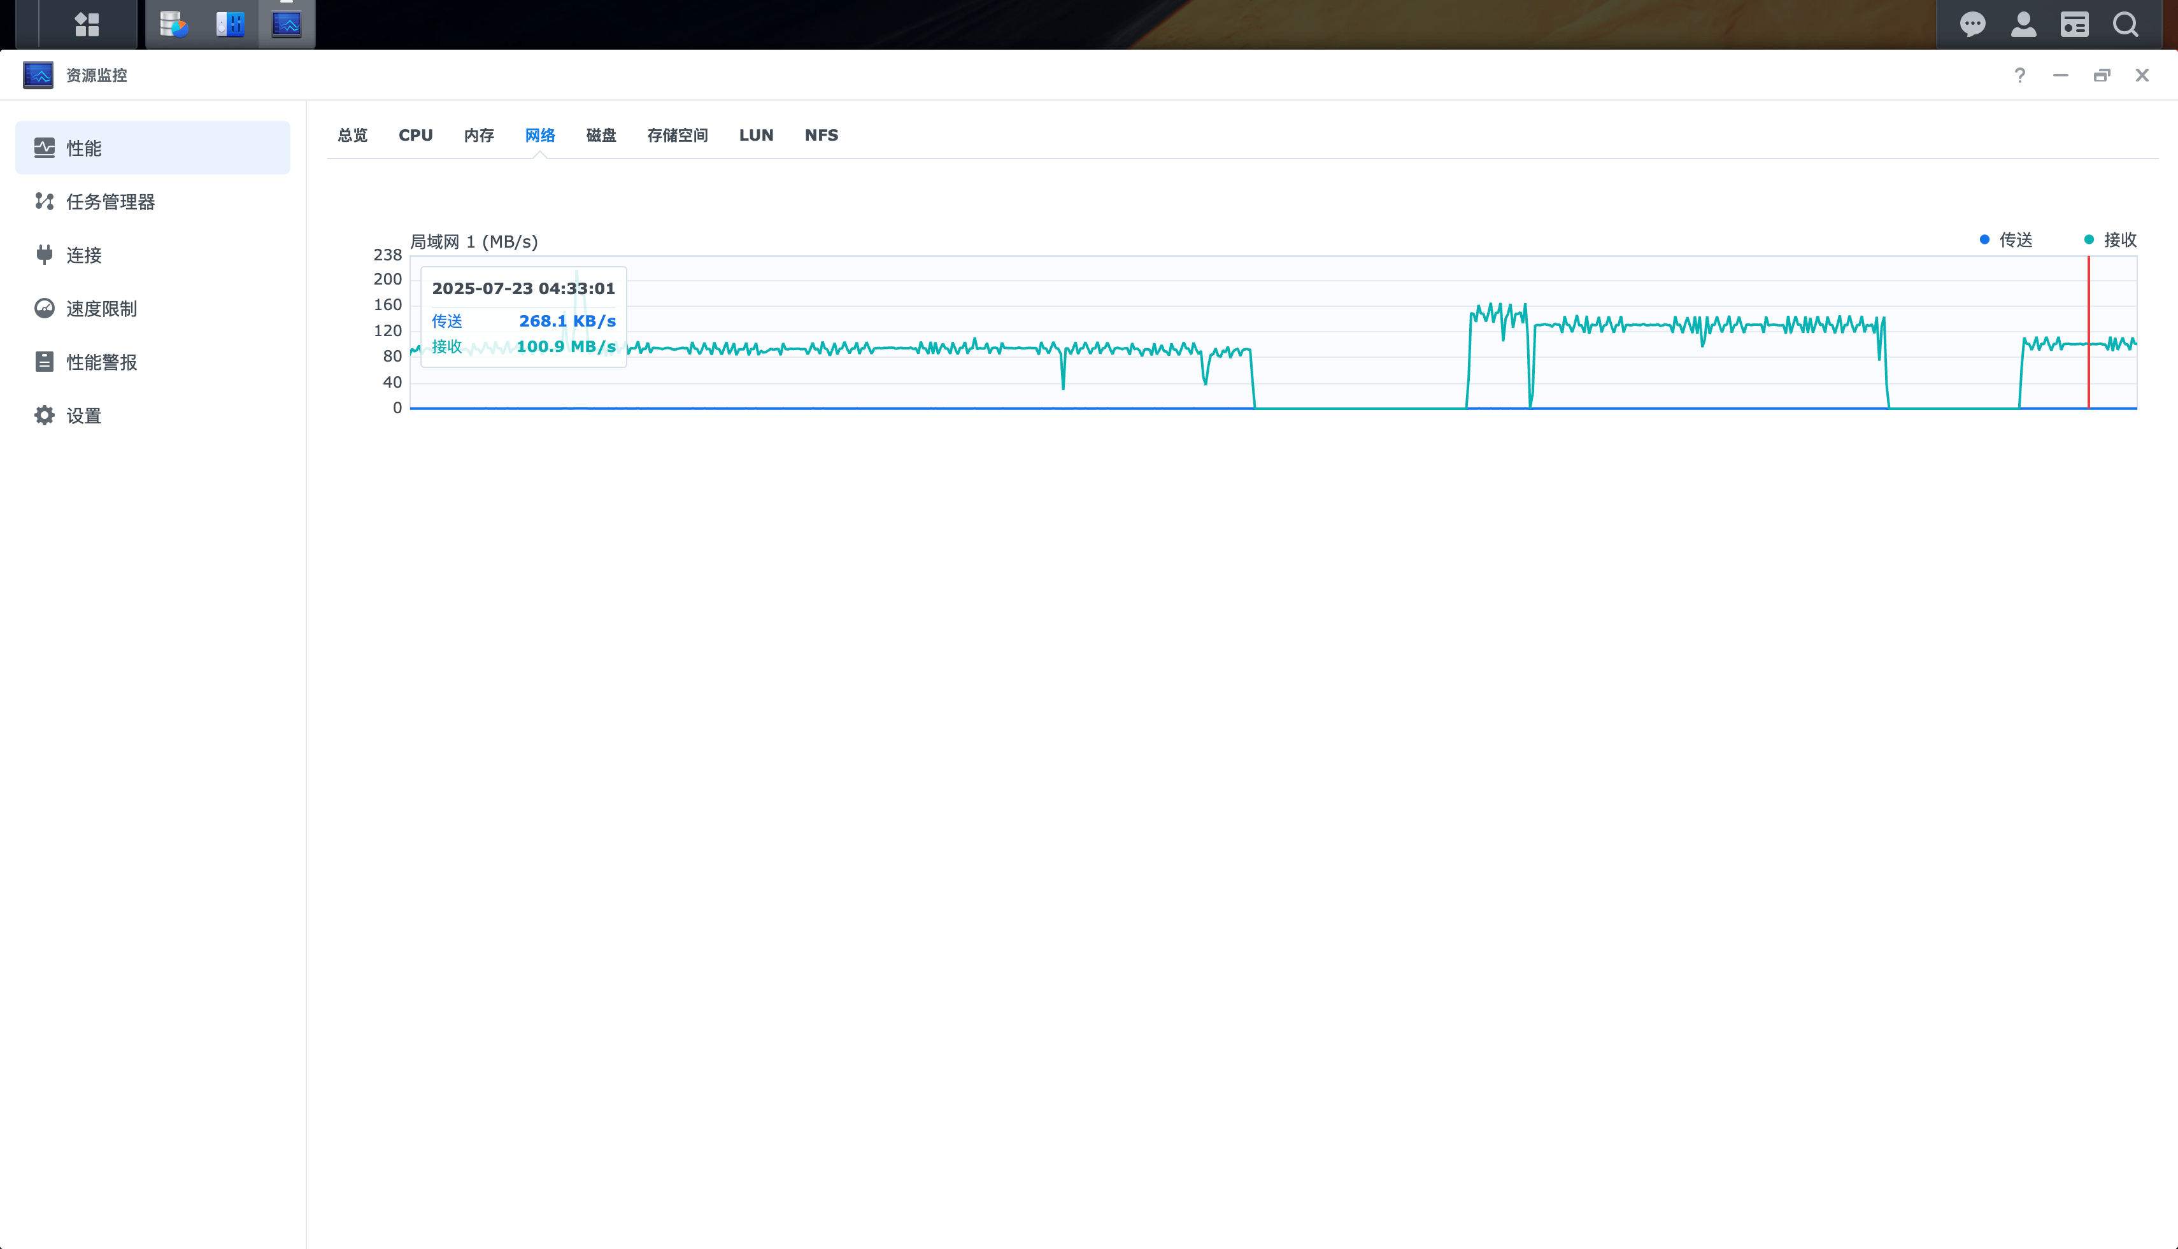Click the 资源监控 window title text

point(97,74)
